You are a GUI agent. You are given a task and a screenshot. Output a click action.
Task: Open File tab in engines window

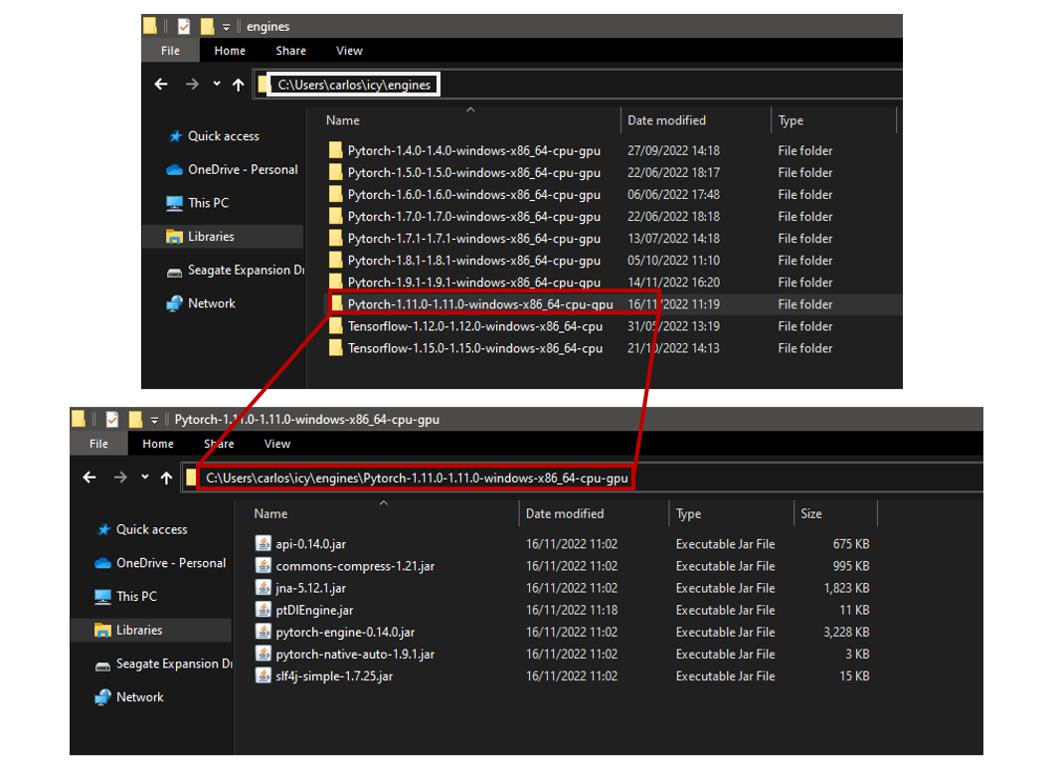[x=170, y=51]
